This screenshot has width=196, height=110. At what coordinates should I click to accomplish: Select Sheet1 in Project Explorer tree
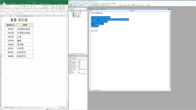pyautogui.click(x=77, y=13)
